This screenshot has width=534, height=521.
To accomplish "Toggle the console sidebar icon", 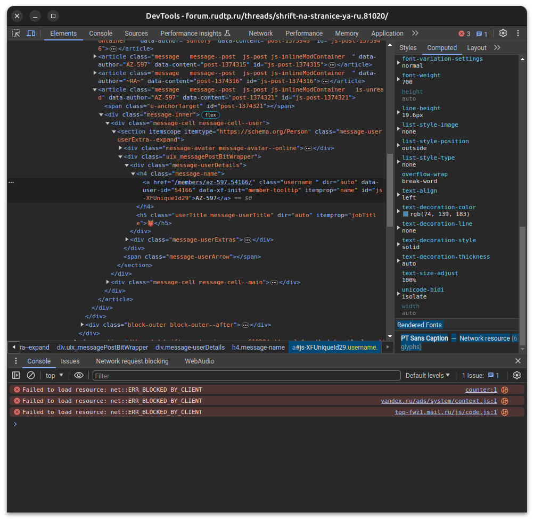I will click(x=16, y=375).
